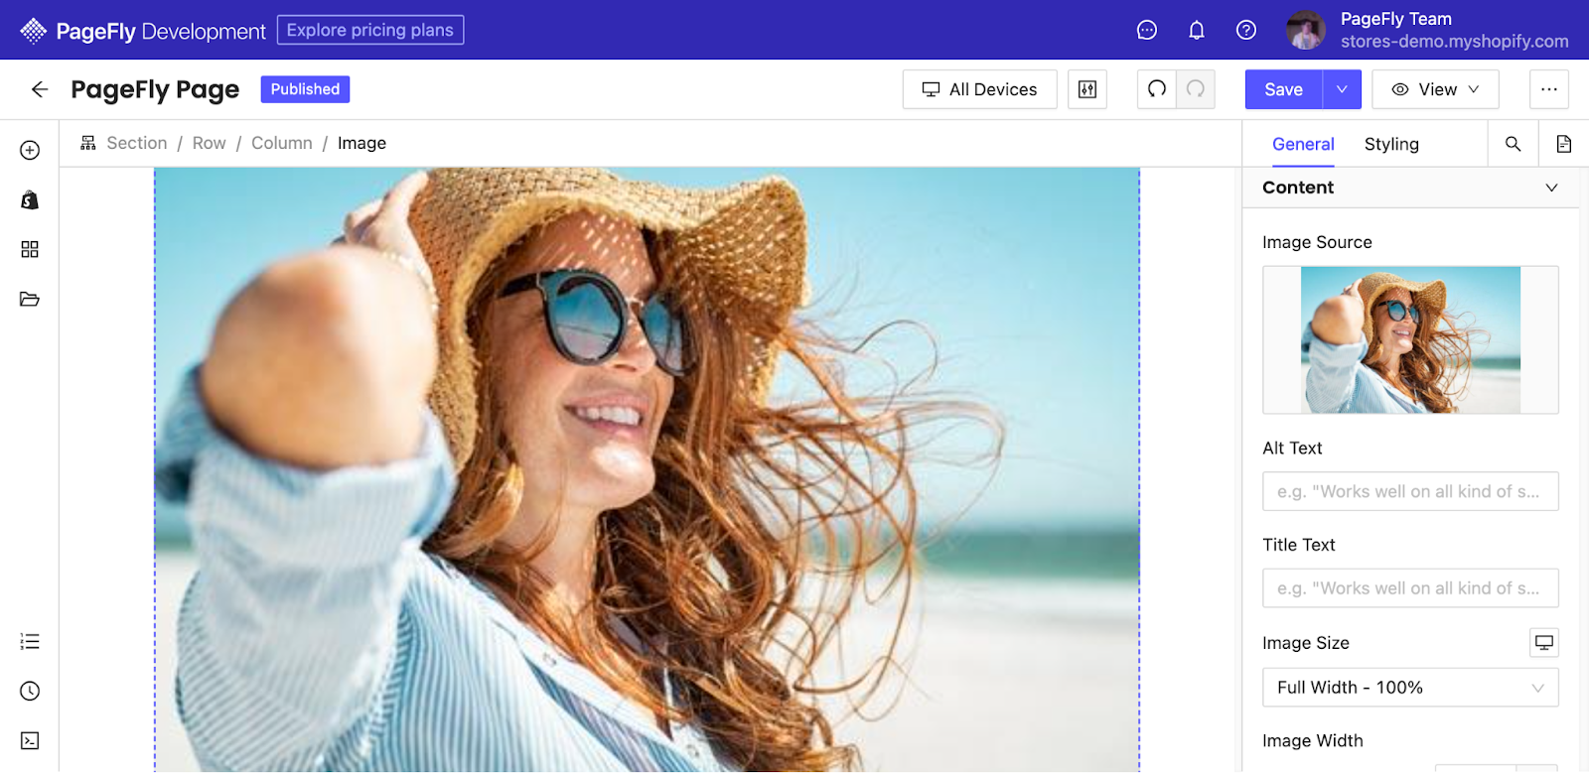Click the PageFly Page title
Screen dimensions: 1589x773
(155, 89)
